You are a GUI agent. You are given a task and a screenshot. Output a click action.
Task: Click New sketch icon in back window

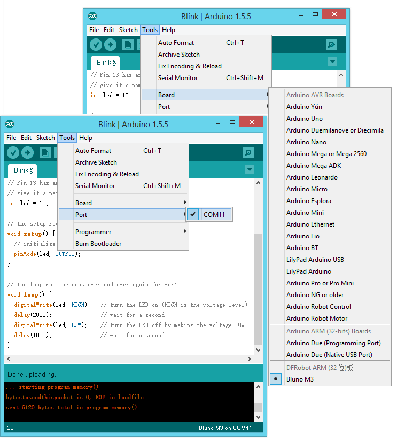pos(128,45)
